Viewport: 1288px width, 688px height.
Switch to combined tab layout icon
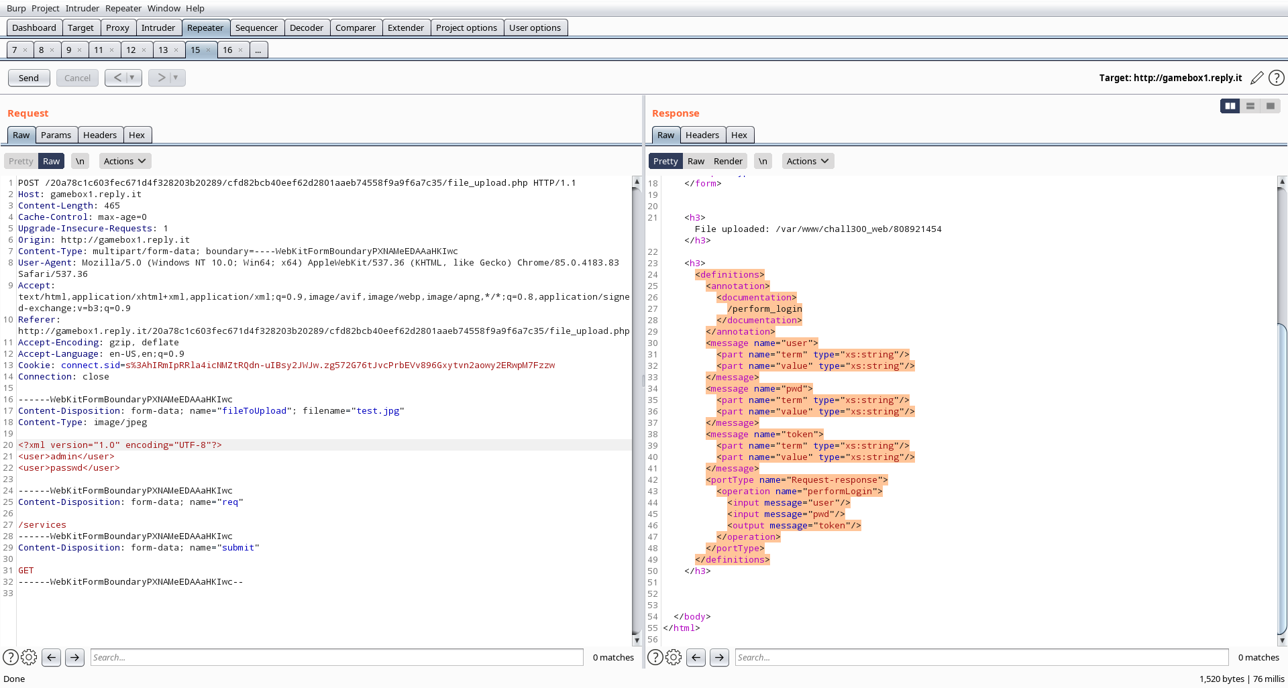1271,106
